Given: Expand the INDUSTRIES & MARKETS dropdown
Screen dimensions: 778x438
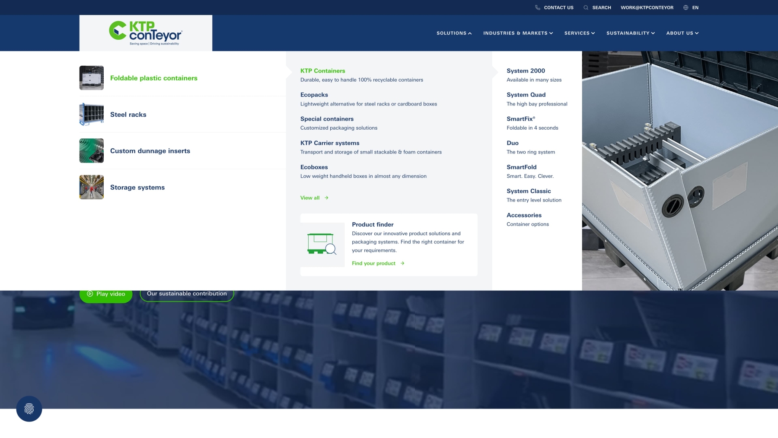Looking at the screenshot, I should pyautogui.click(x=517, y=33).
